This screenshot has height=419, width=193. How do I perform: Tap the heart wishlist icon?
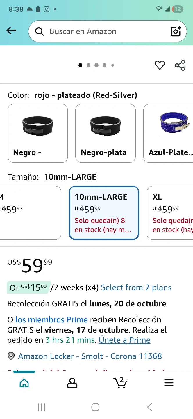point(160,65)
